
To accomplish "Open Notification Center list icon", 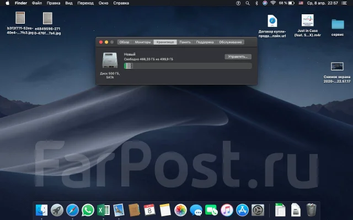I will pyautogui.click(x=344, y=3).
